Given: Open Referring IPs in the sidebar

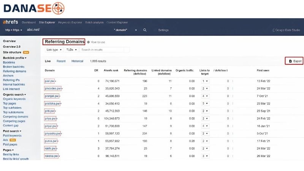Looking at the screenshot, I should coord(11,80).
